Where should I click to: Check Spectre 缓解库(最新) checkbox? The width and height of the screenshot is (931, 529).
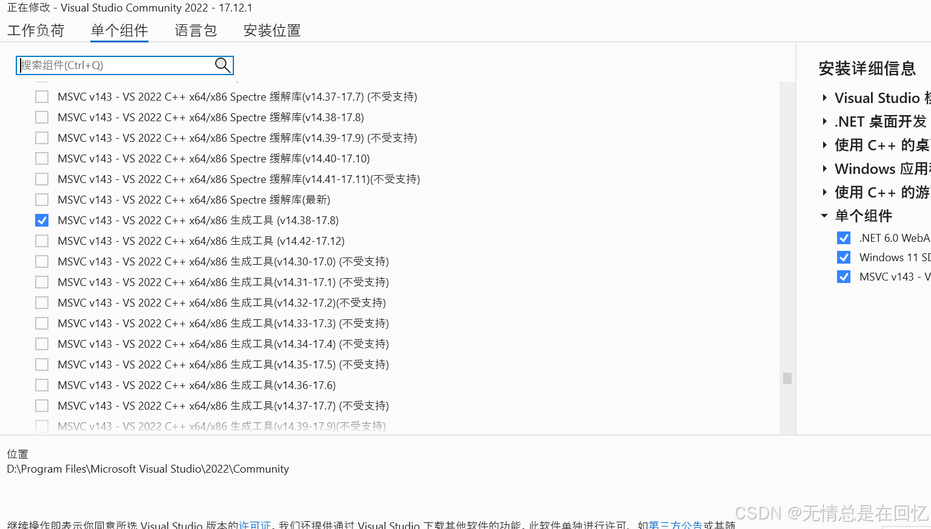(x=42, y=200)
